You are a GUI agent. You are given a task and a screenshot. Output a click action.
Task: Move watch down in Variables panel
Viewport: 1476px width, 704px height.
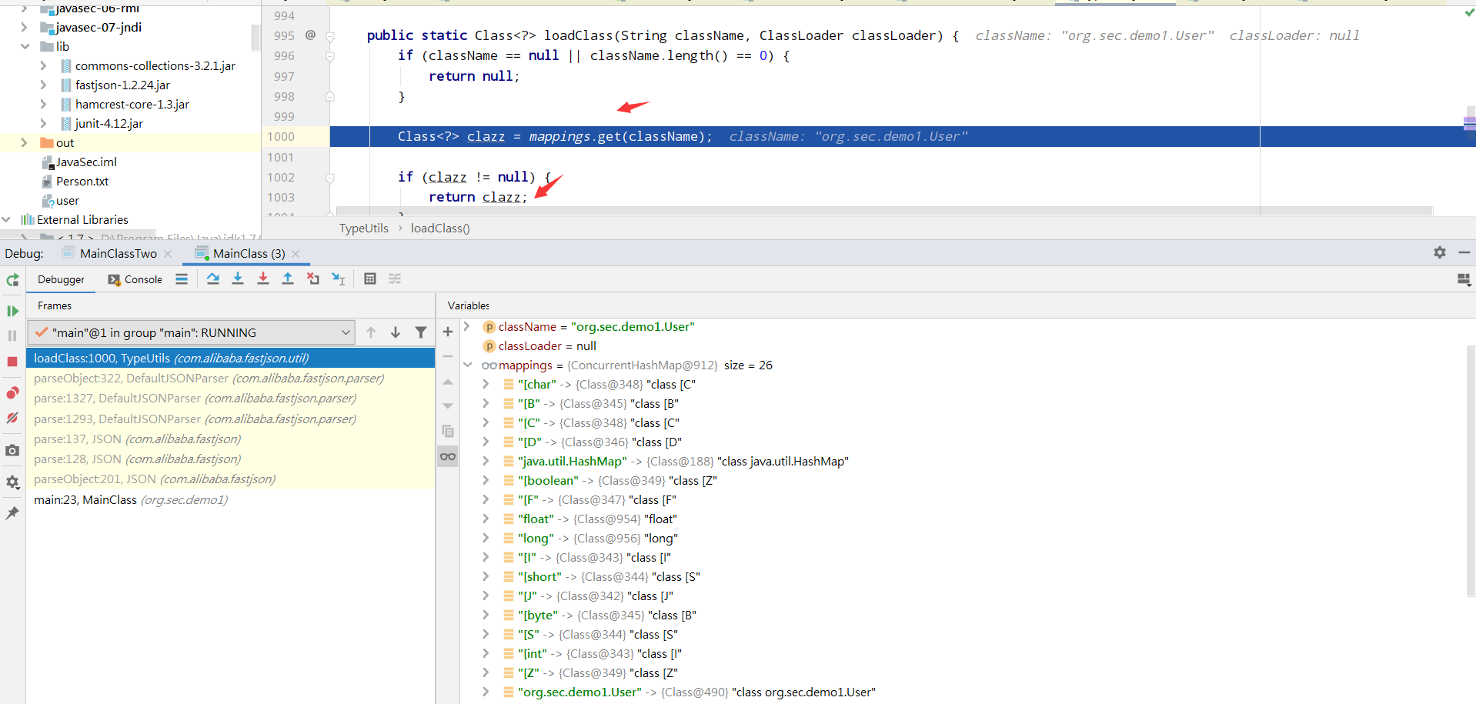pyautogui.click(x=448, y=406)
